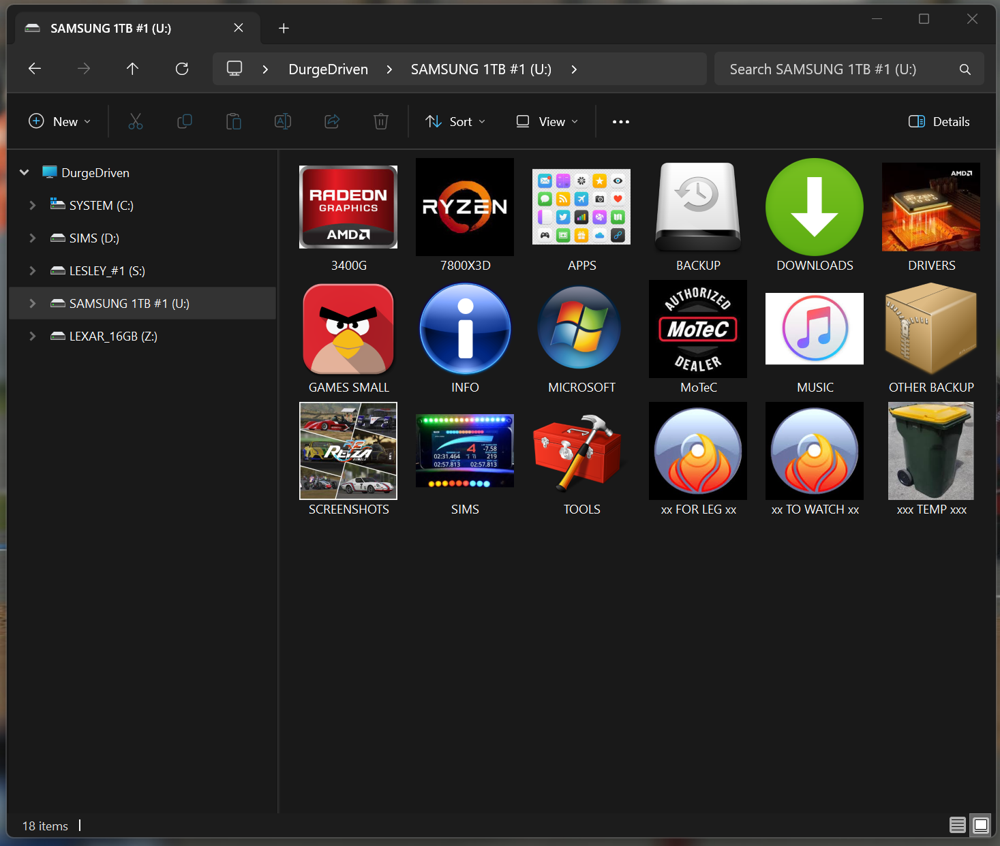Click the This PC monitor icon in address bar
The width and height of the screenshot is (1000, 846).
pyautogui.click(x=234, y=69)
